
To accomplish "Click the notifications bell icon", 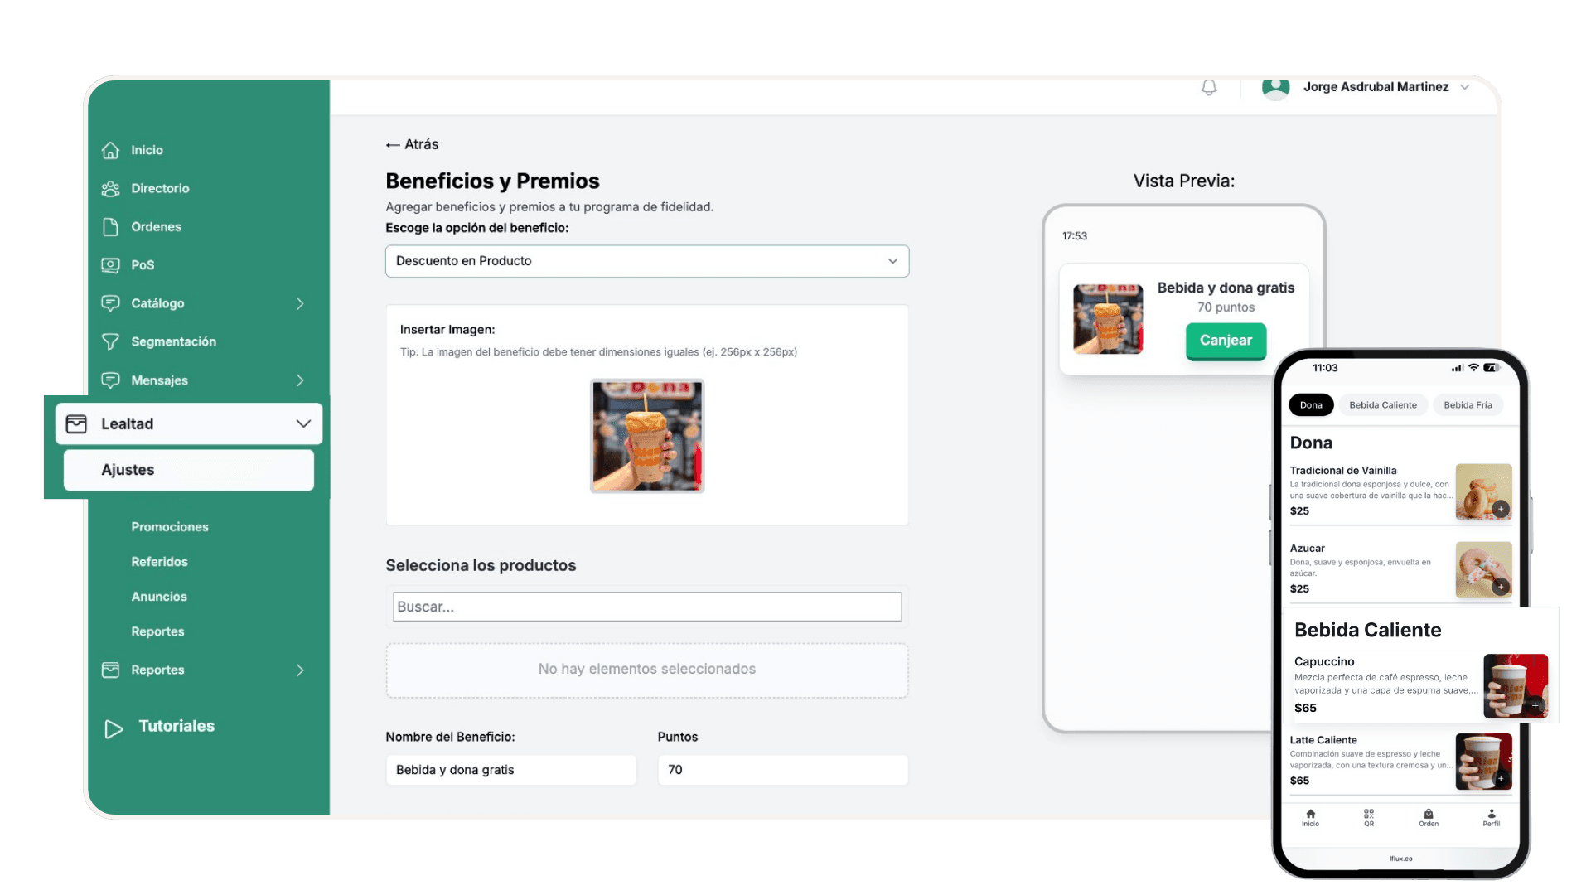I will click(1208, 87).
